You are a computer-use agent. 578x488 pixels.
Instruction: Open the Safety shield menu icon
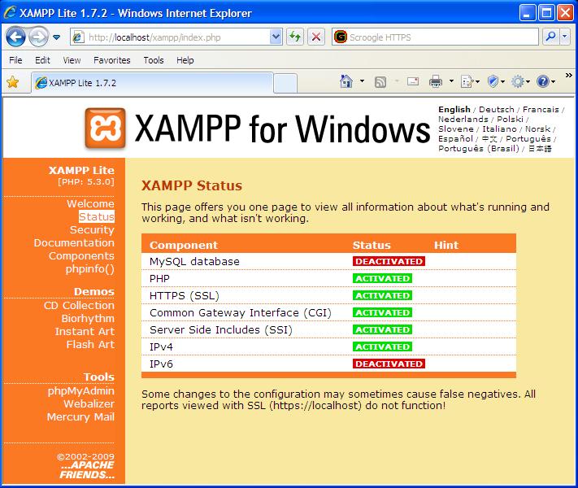[x=495, y=81]
